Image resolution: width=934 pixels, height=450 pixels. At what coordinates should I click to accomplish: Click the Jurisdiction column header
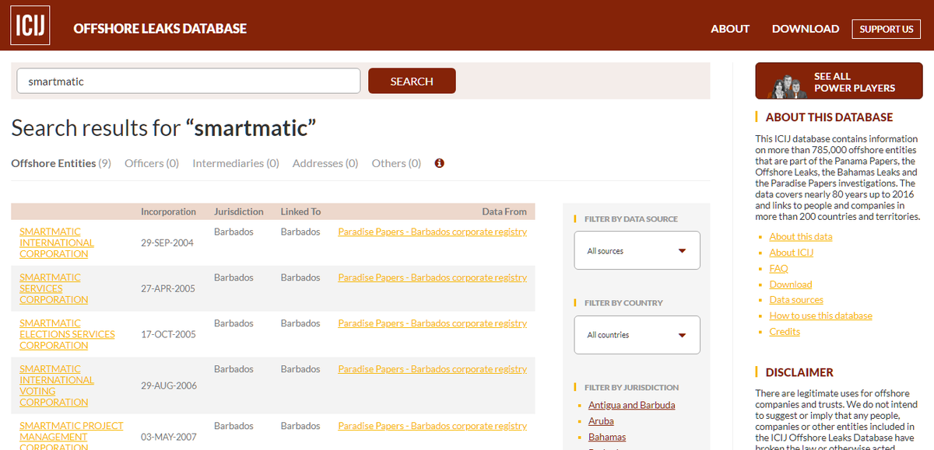pos(239,211)
